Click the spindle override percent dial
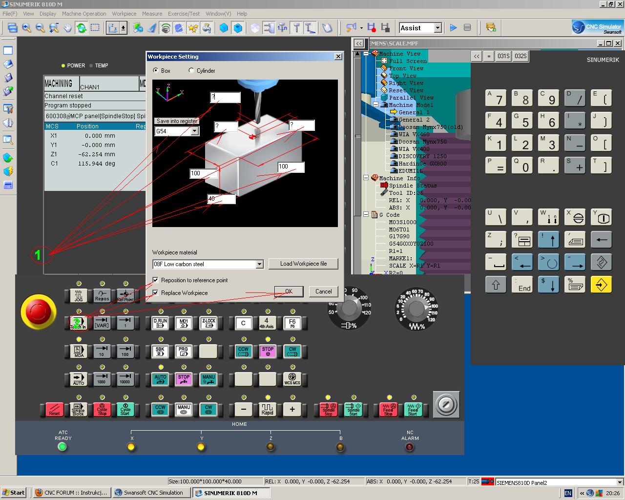Screen dimensions: 625x500 point(349,309)
